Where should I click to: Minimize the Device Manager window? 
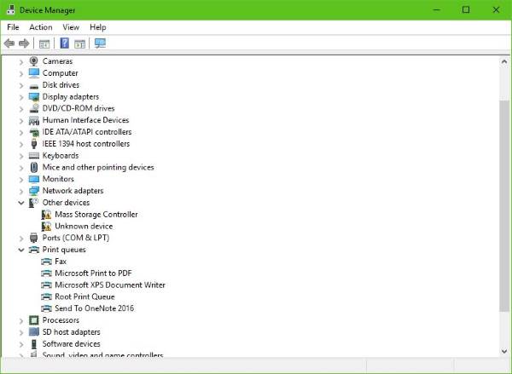click(x=436, y=9)
